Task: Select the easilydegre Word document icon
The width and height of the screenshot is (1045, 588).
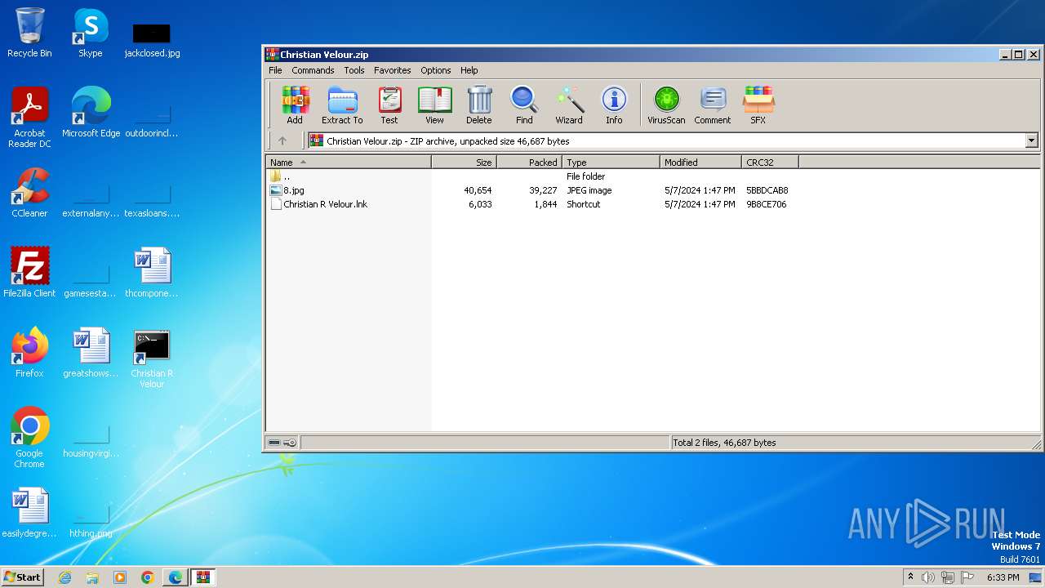Action: [x=29, y=512]
